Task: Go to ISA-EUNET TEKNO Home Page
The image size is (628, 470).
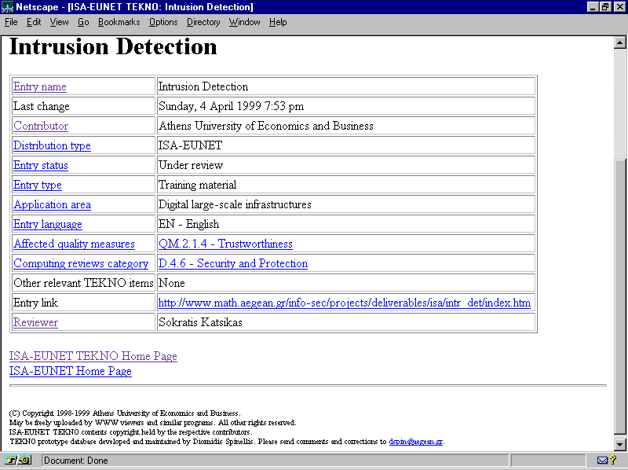Action: (93, 356)
